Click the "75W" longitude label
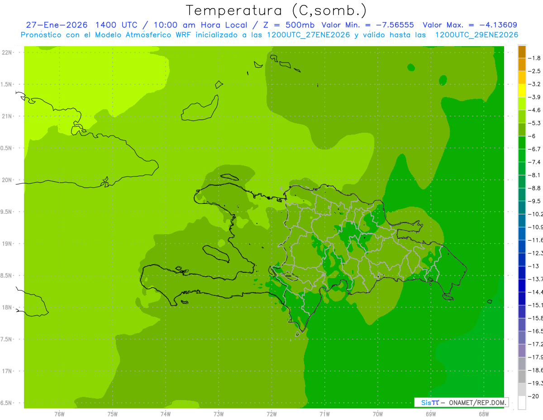 point(112,414)
